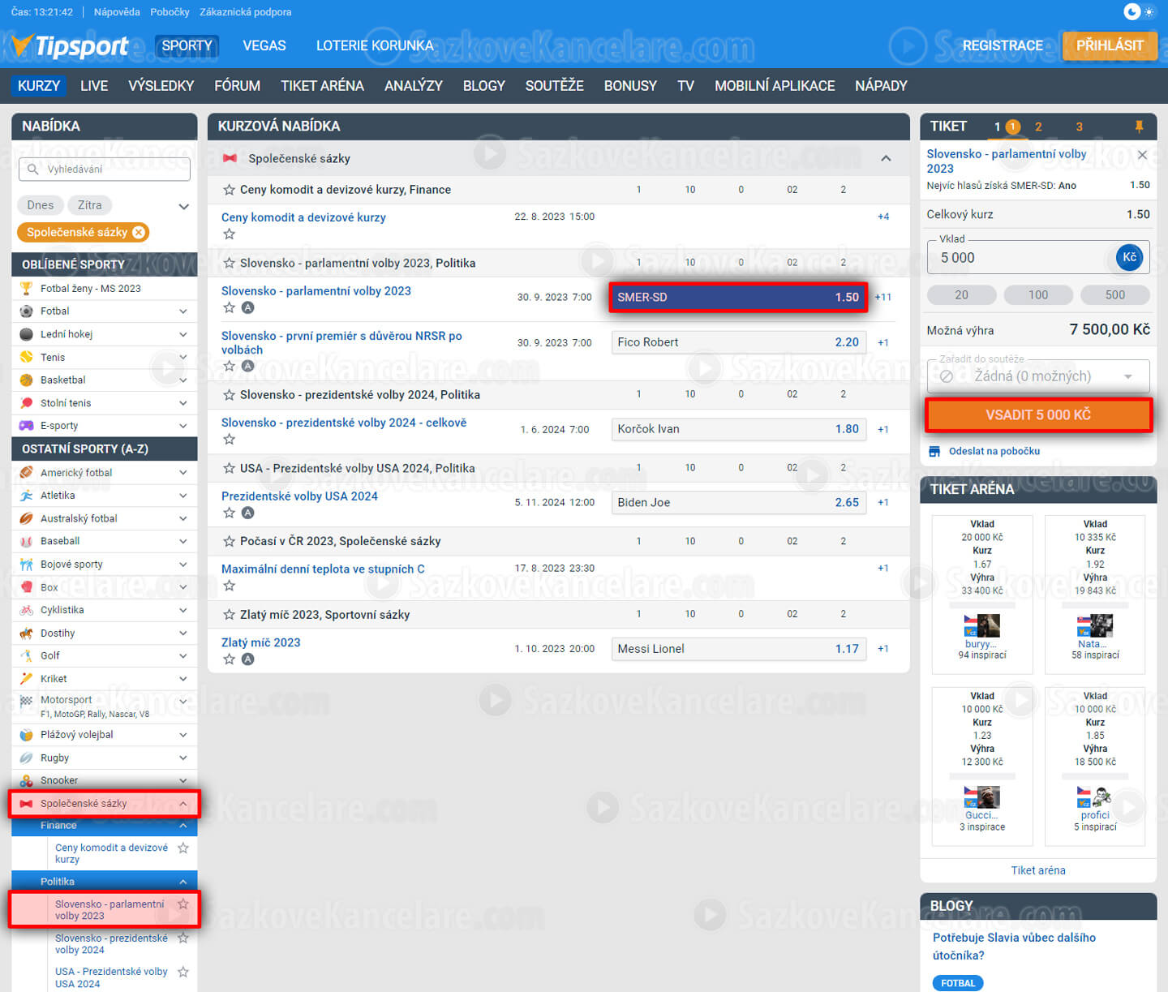1168x992 pixels.
Task: Star Slovensko parlamentní volby 2023, Politika header
Action: (x=230, y=263)
